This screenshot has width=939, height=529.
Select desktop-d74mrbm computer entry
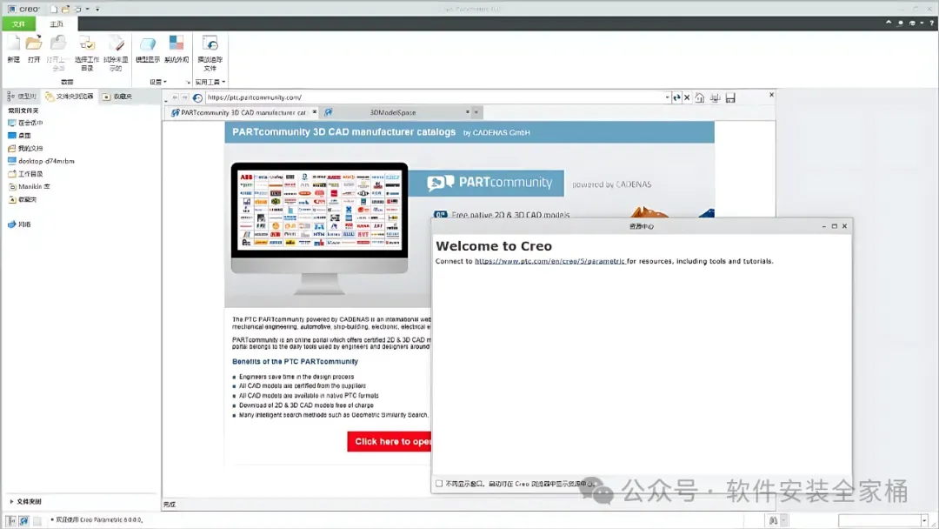(x=41, y=161)
